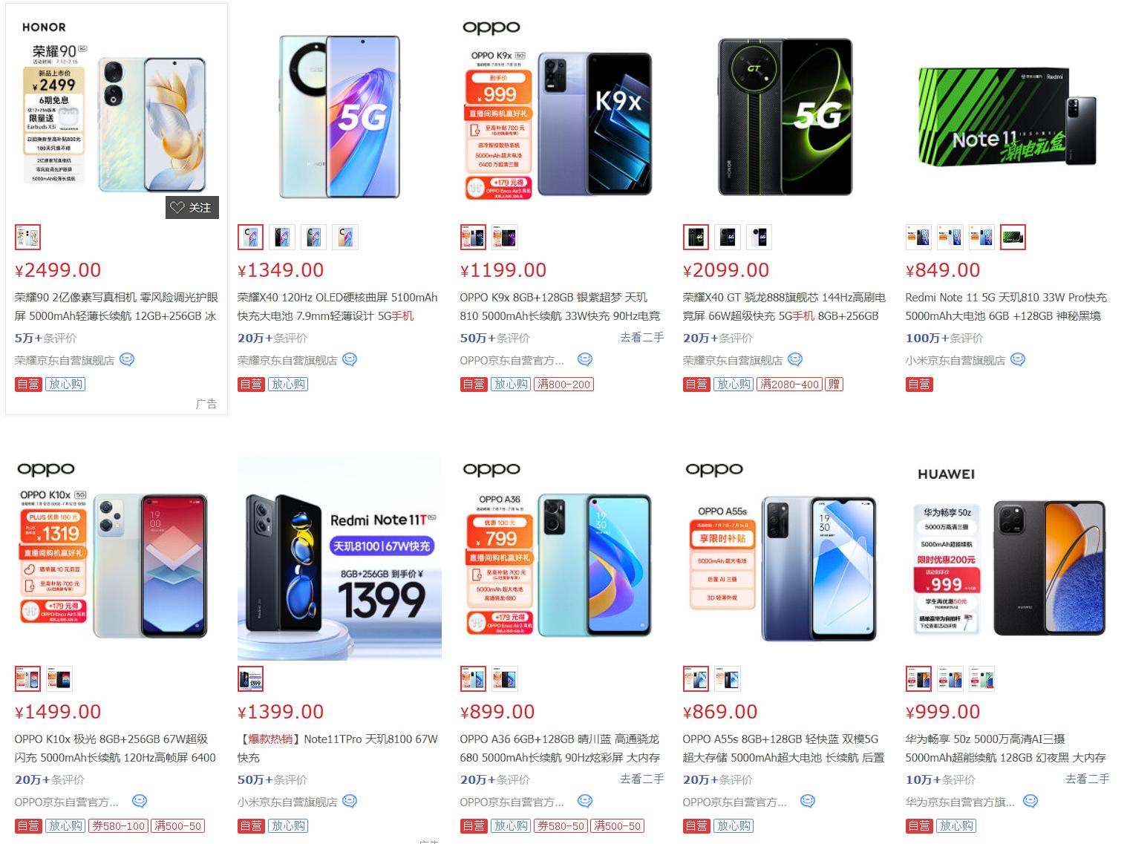Open the Redmi Note11T 1399 product image
The image size is (1127, 844).
[339, 559]
